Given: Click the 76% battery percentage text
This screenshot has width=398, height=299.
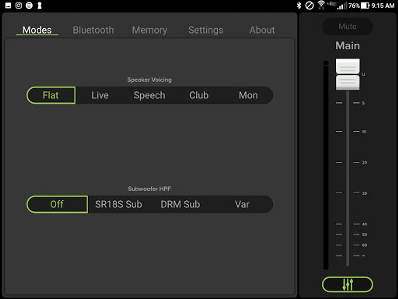Looking at the screenshot, I should pyautogui.click(x=354, y=5).
